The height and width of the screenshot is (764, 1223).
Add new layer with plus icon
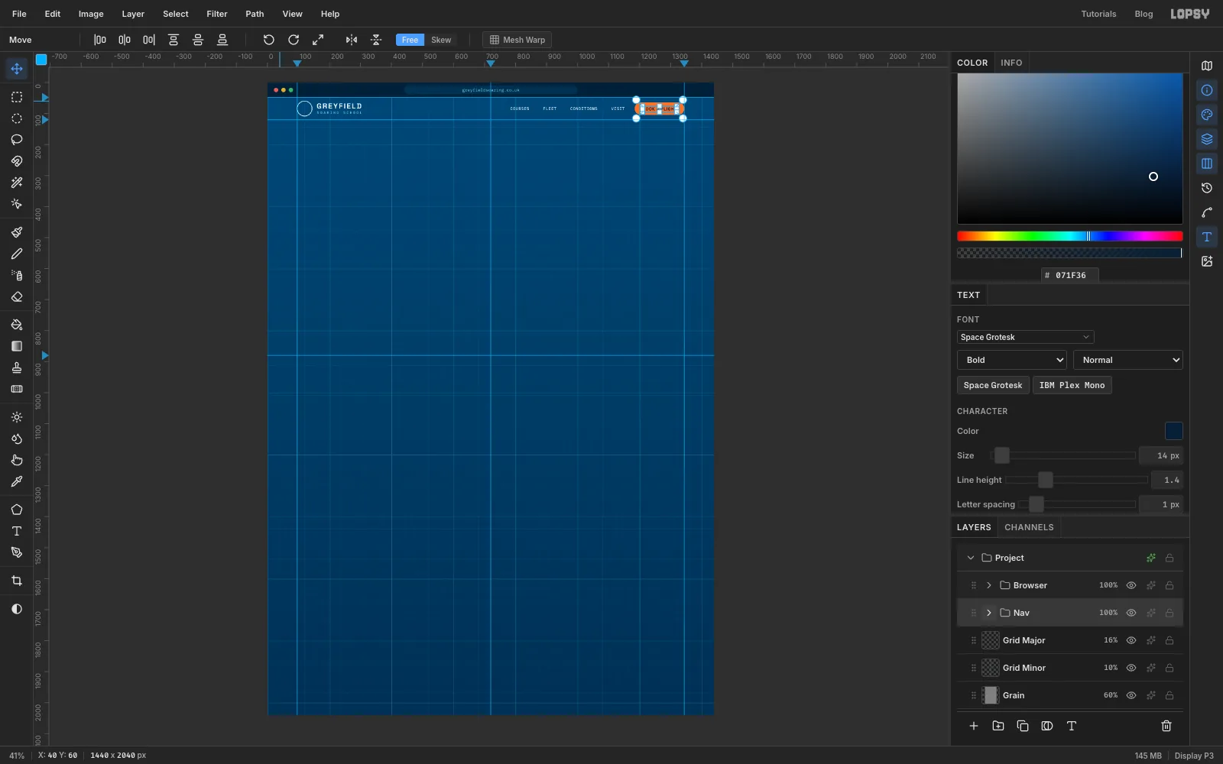point(974,726)
